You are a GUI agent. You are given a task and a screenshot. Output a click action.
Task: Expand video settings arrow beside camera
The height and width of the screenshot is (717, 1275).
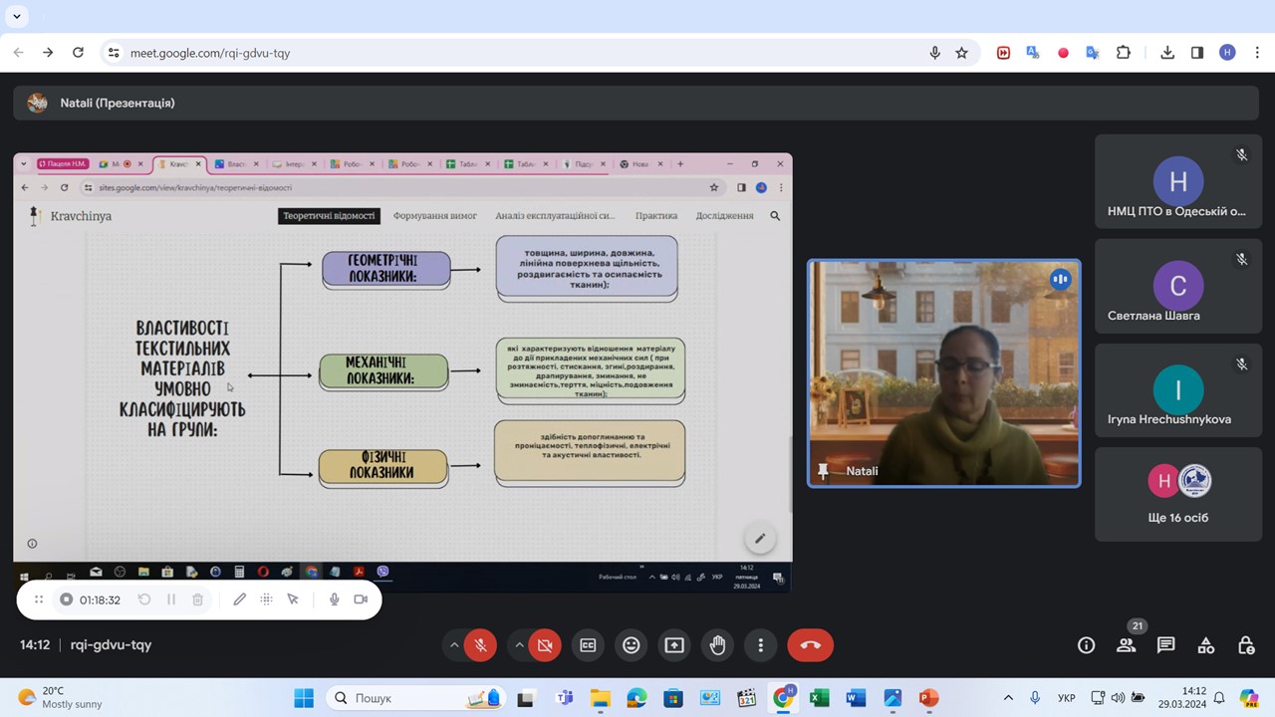point(519,645)
